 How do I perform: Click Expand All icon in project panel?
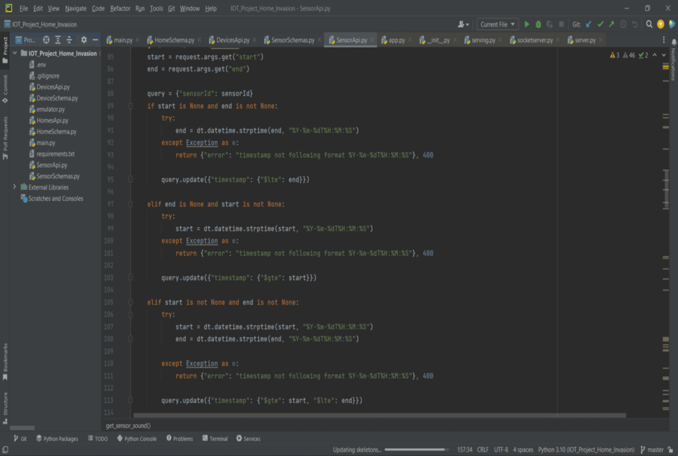click(x=58, y=40)
